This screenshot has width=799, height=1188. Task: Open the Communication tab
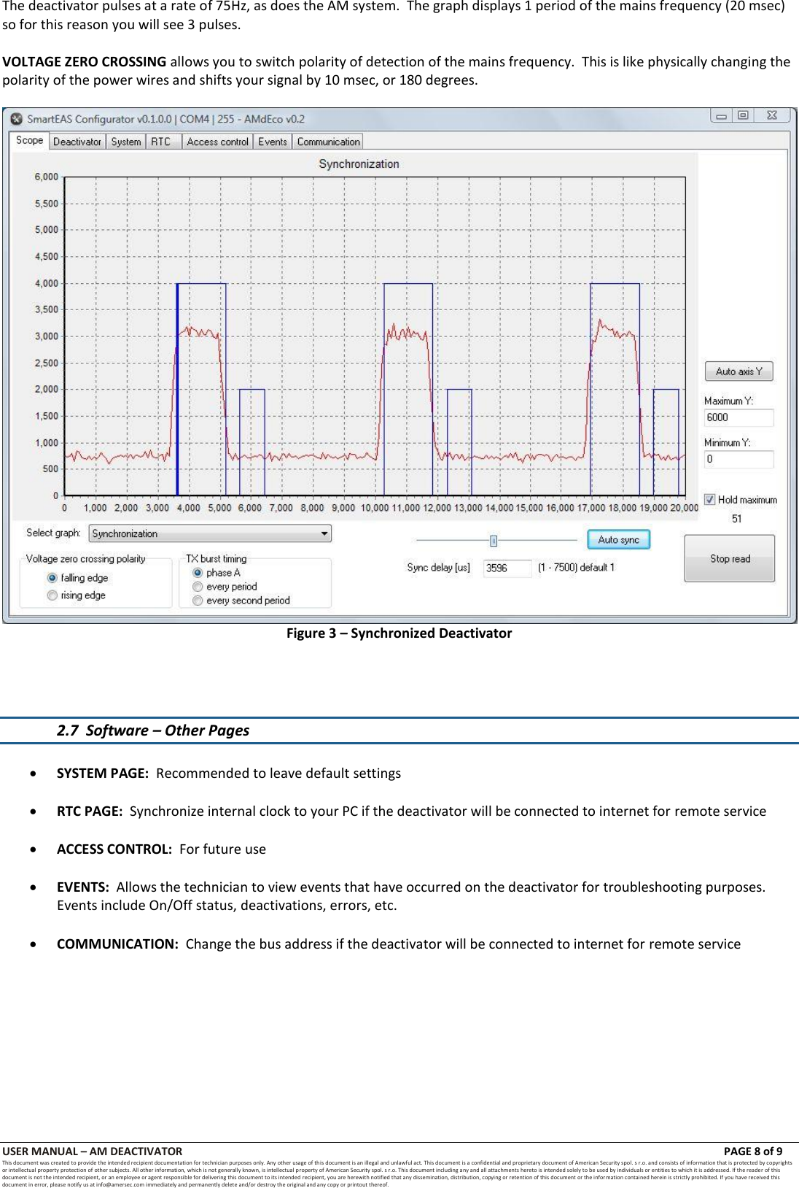329,142
